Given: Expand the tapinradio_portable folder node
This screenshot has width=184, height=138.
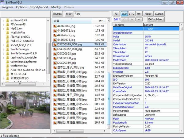Looking at the screenshot, I should click(3, 58).
